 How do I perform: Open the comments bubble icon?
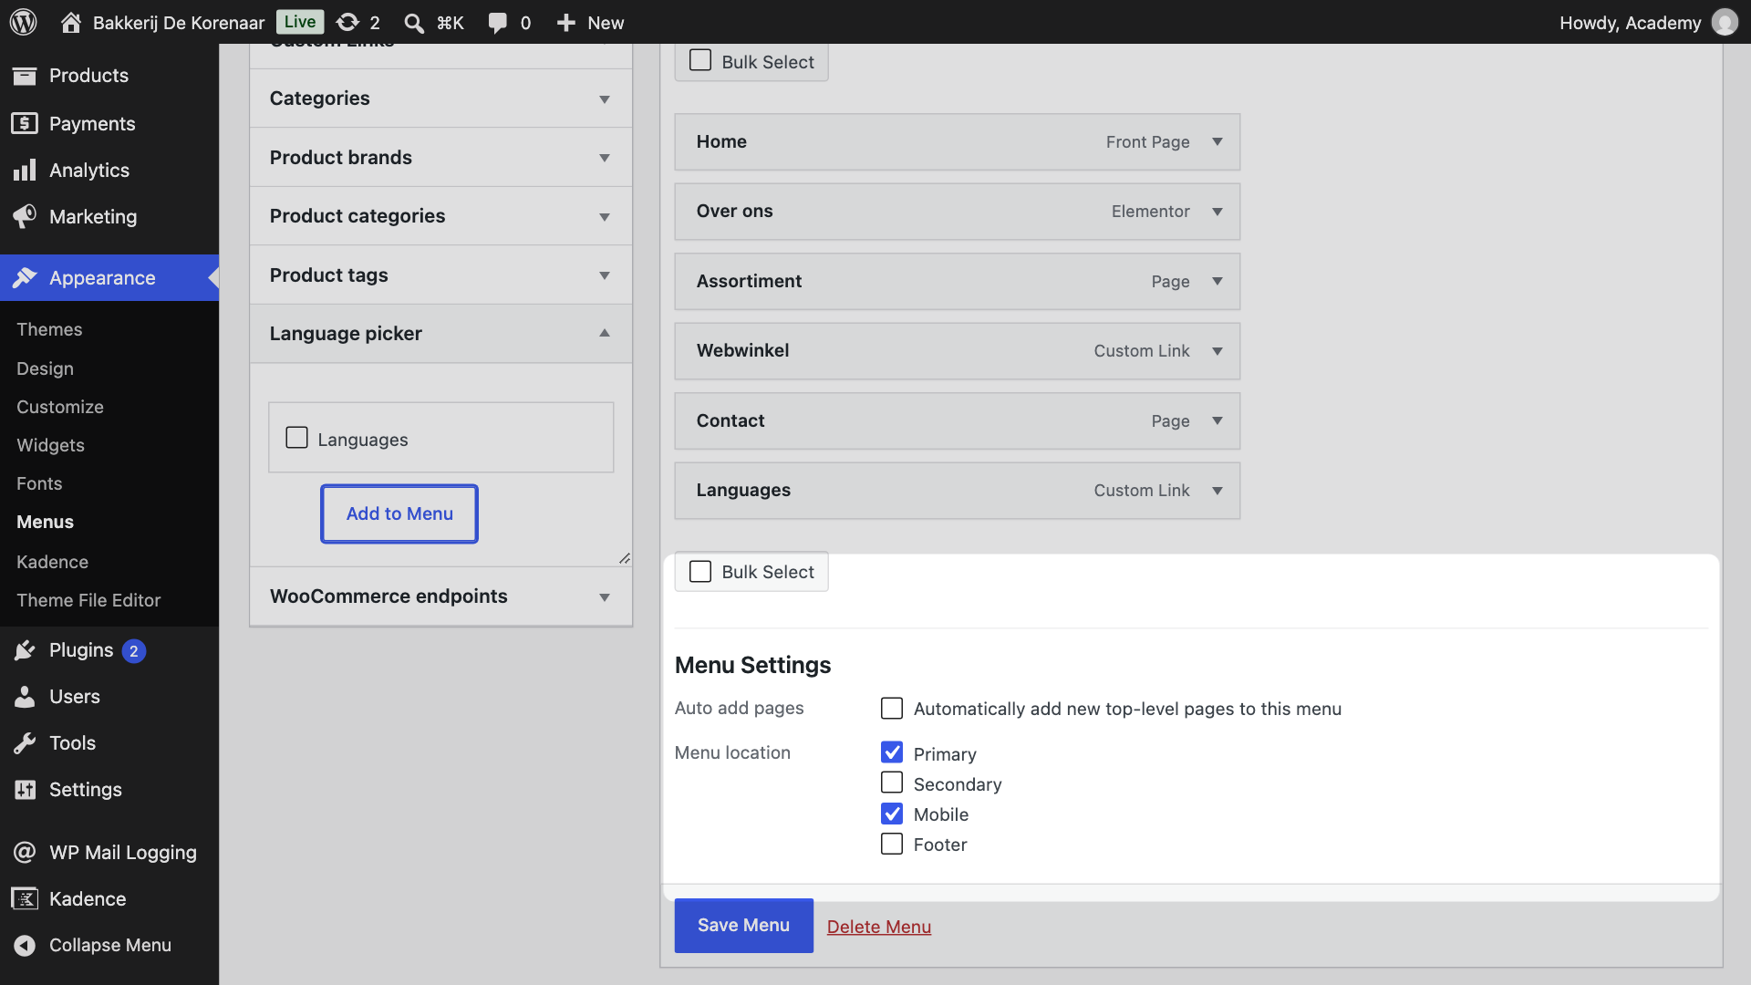(497, 23)
